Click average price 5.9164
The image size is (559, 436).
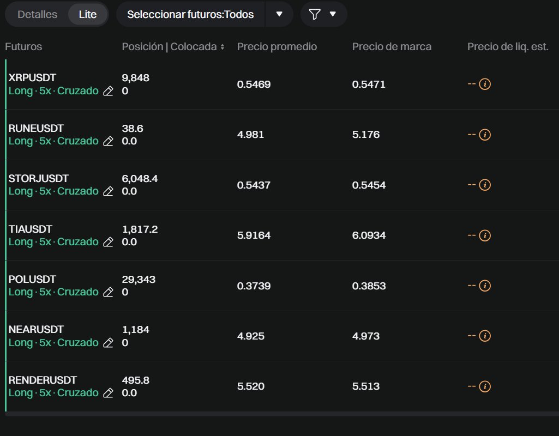pos(254,235)
